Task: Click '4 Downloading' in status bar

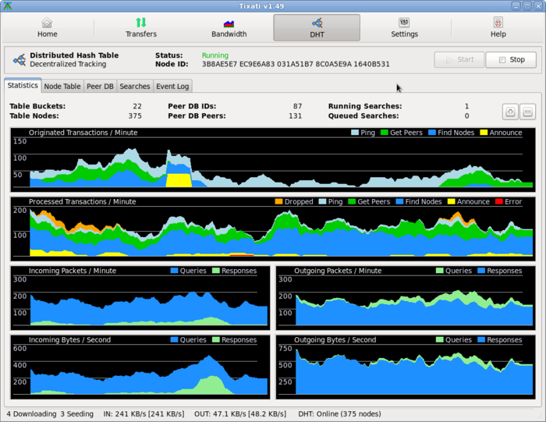Action: click(x=31, y=414)
